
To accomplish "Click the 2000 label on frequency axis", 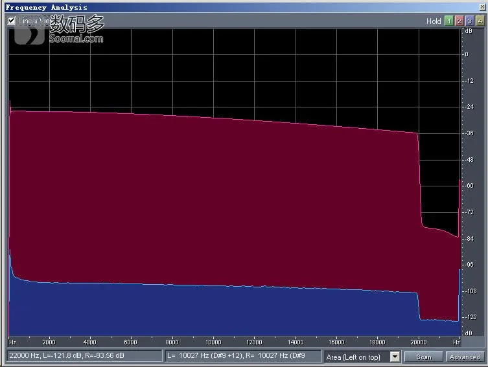I will coord(49,342).
